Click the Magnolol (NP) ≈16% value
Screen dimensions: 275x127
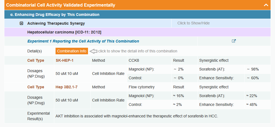point(178,96)
